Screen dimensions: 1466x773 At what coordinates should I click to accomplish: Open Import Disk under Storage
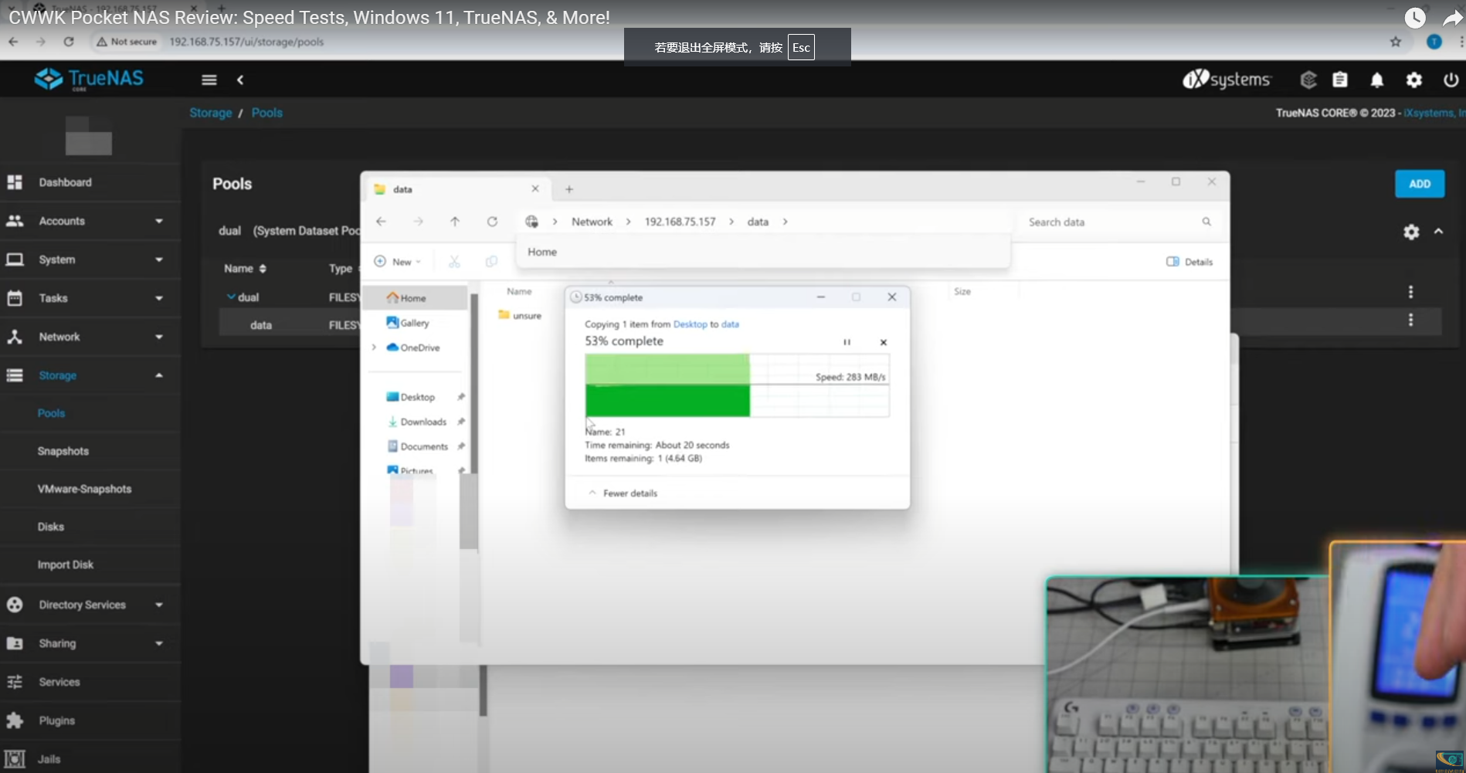[x=66, y=564]
